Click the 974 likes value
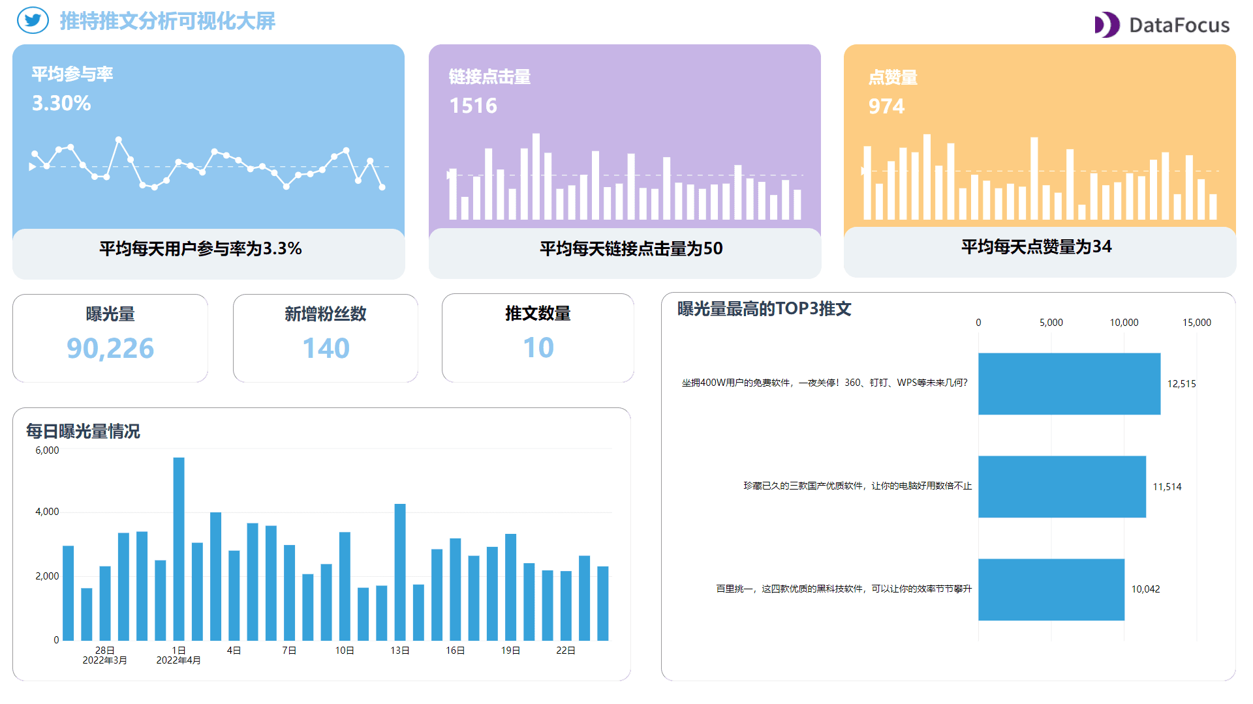 [x=886, y=106]
